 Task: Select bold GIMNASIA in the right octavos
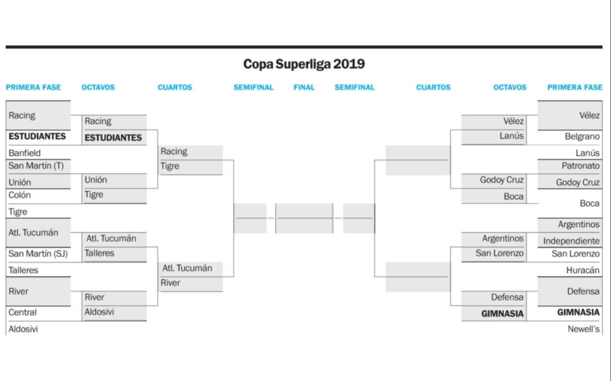pos(502,314)
